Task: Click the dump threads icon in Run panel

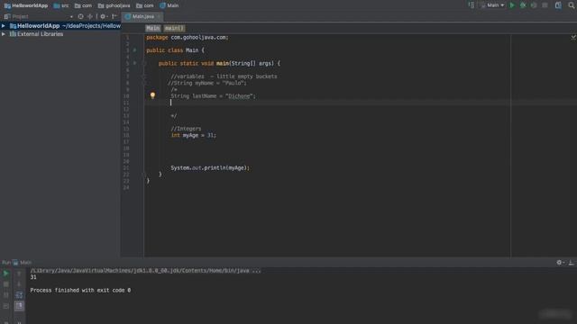Action: coord(6,306)
